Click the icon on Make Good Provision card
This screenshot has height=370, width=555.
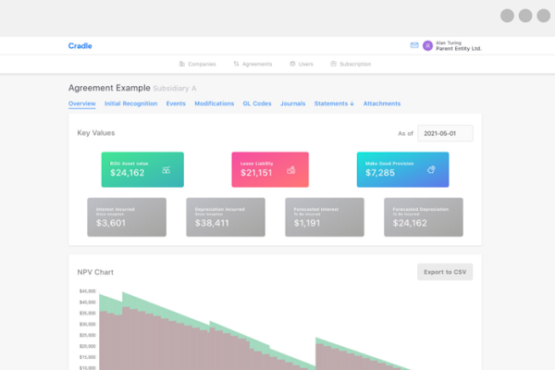[433, 170]
